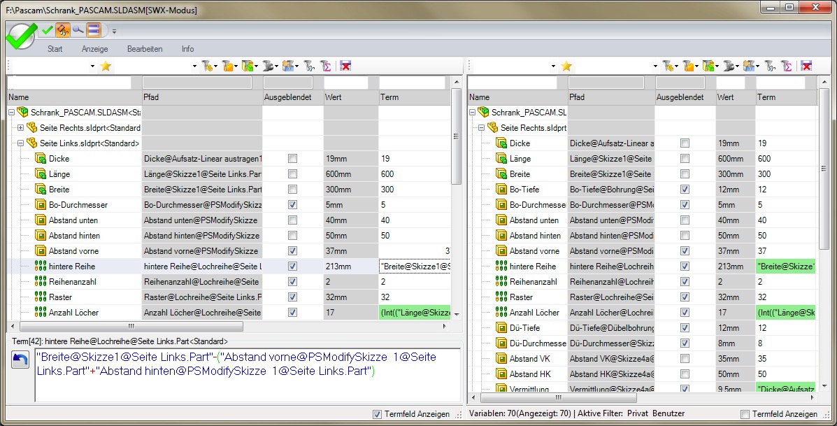This screenshot has height=426, width=837.
Task: Click the blue undo arrow beside term editor
Action: click(20, 360)
